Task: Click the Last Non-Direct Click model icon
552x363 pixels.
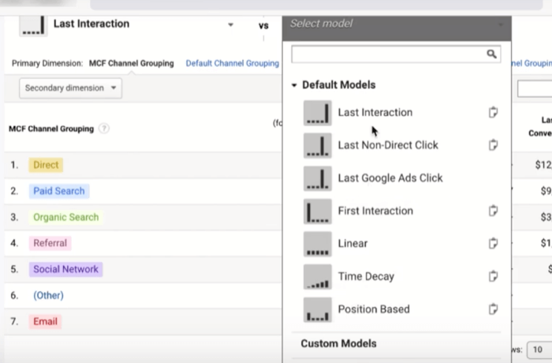Action: [x=317, y=145]
